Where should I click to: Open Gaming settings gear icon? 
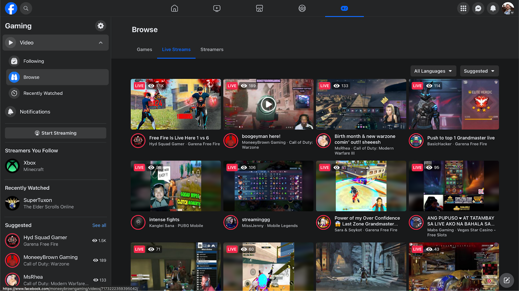coord(101,26)
